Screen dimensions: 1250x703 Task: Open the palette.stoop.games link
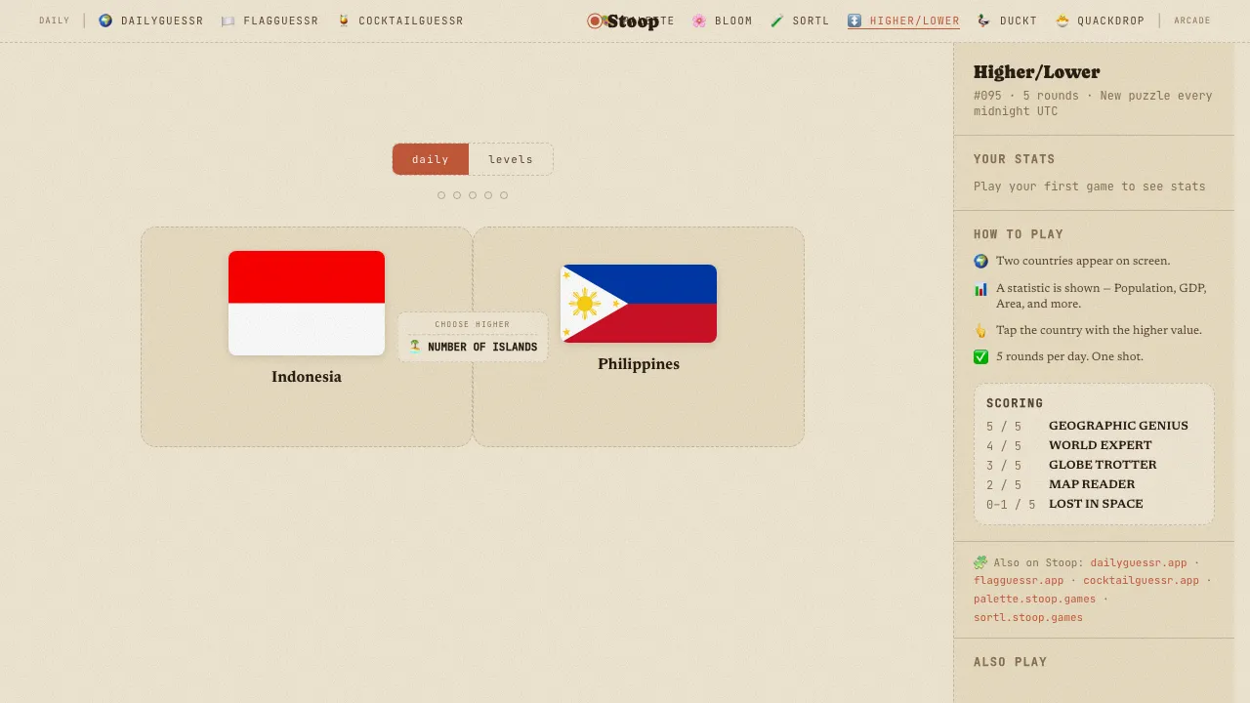tap(1034, 599)
